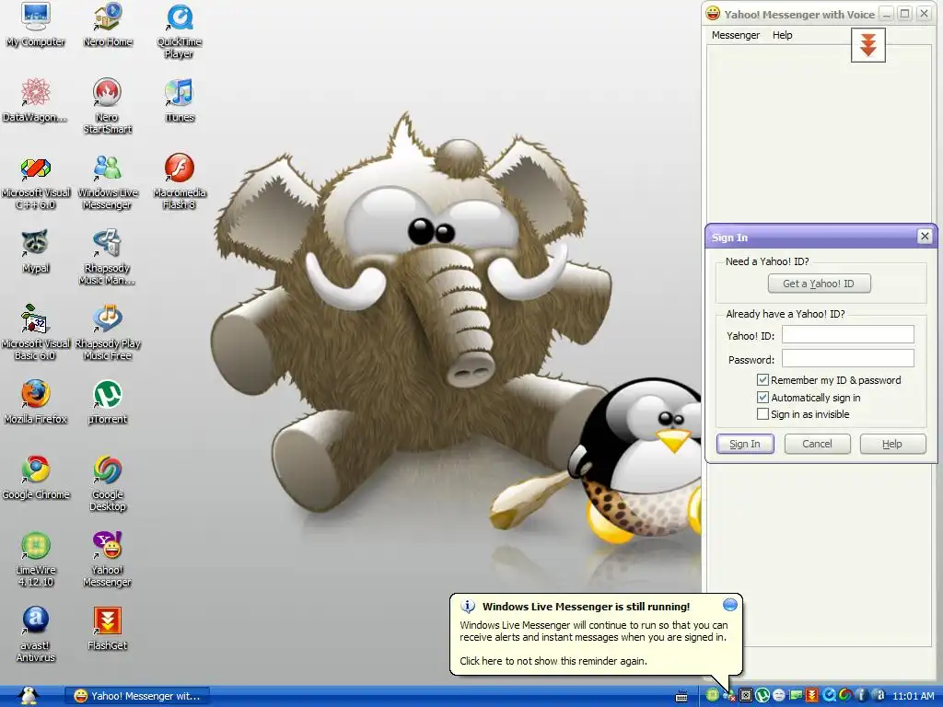Screen dimensions: 943x707
Task: Select the µTorrent desktop icon
Action: [108, 401]
